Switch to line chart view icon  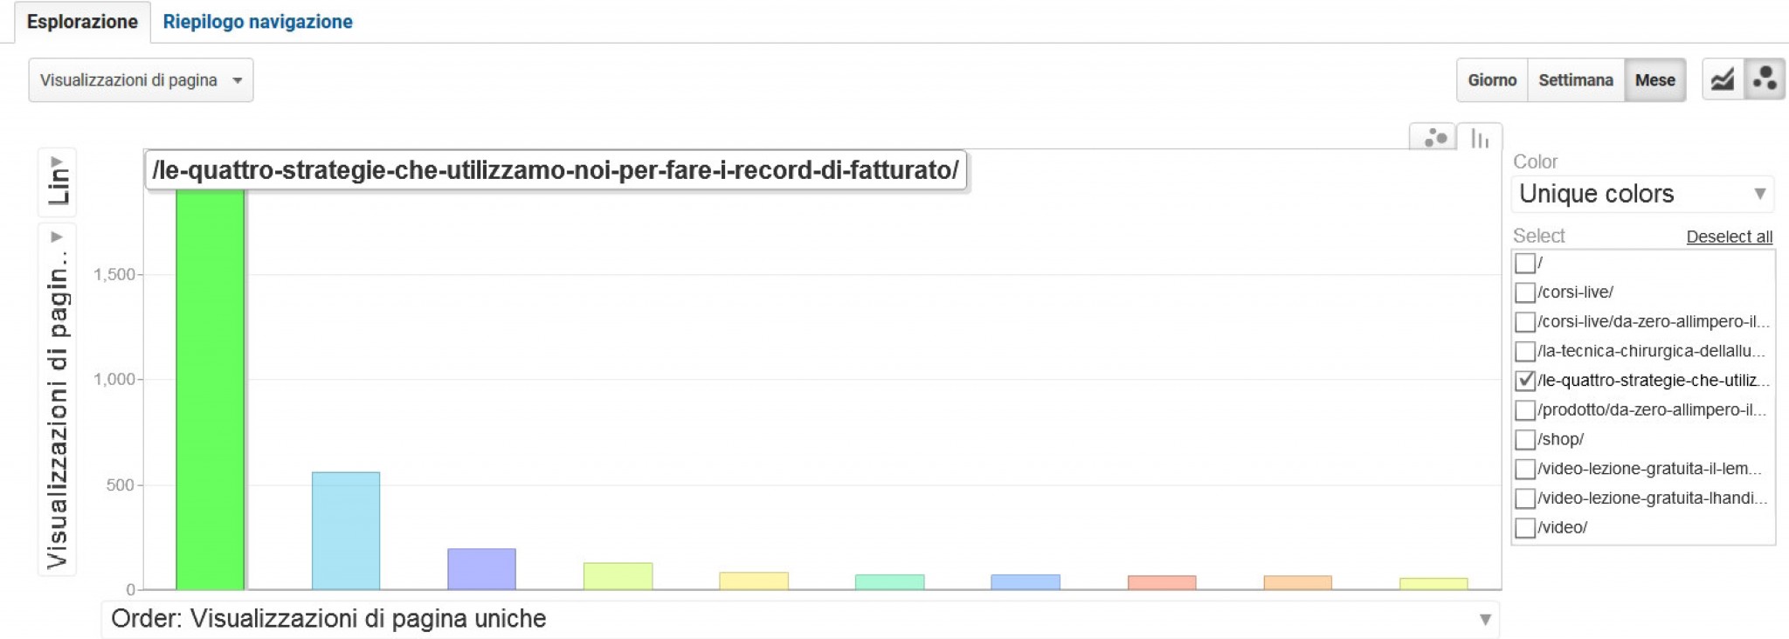(1723, 80)
